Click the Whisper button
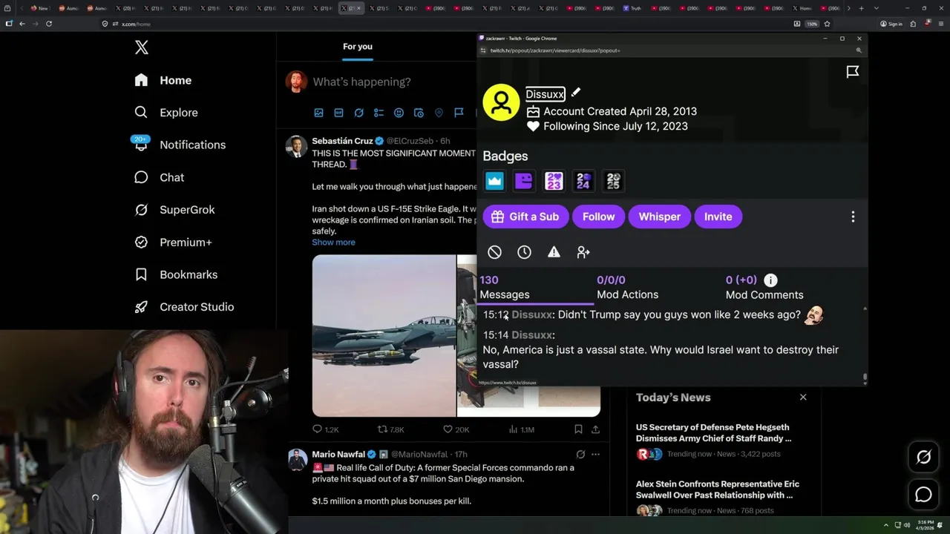Screen dimensions: 950x534 (x=659, y=217)
